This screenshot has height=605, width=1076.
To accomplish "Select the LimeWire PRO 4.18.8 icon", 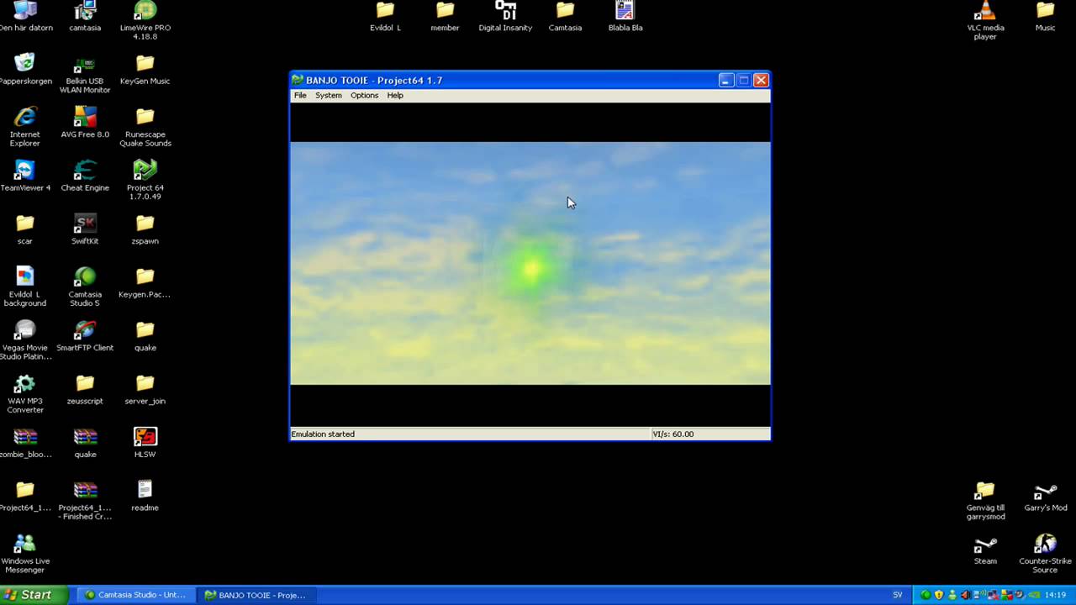I will (x=145, y=20).
